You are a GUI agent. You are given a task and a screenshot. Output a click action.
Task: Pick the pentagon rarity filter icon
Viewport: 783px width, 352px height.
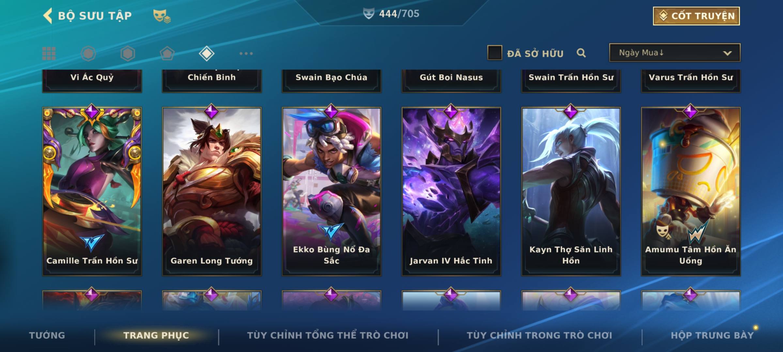point(167,53)
